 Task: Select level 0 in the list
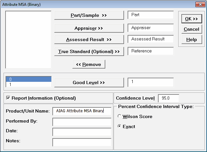click(x=28, y=79)
